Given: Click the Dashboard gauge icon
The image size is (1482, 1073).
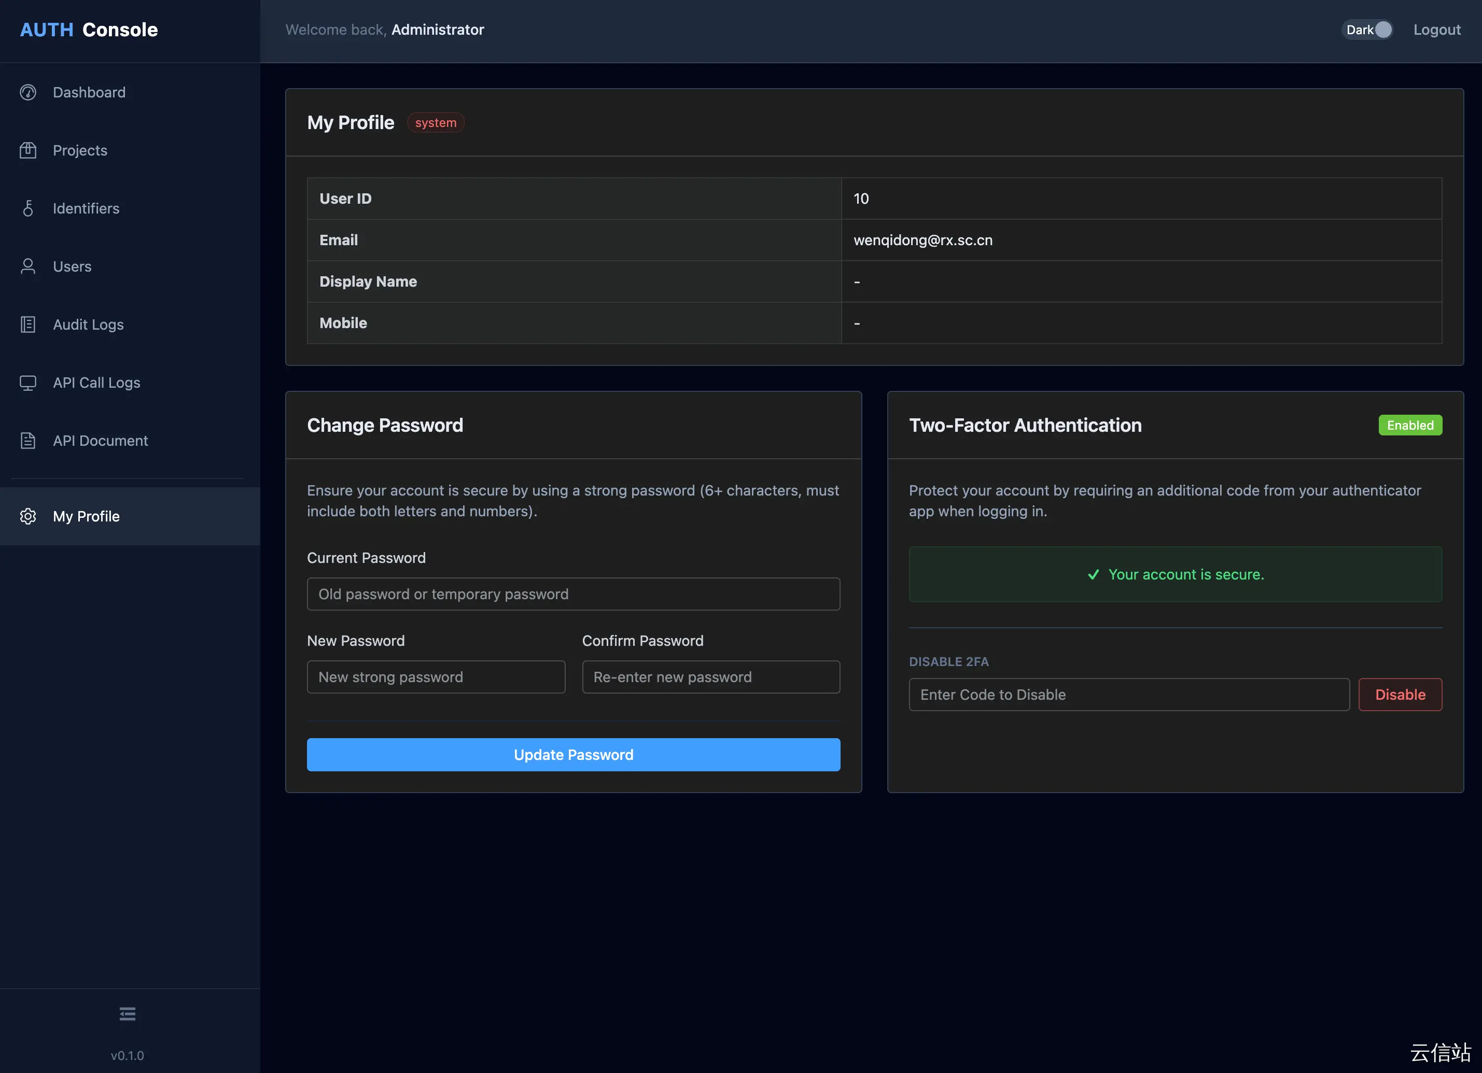Looking at the screenshot, I should 28,92.
